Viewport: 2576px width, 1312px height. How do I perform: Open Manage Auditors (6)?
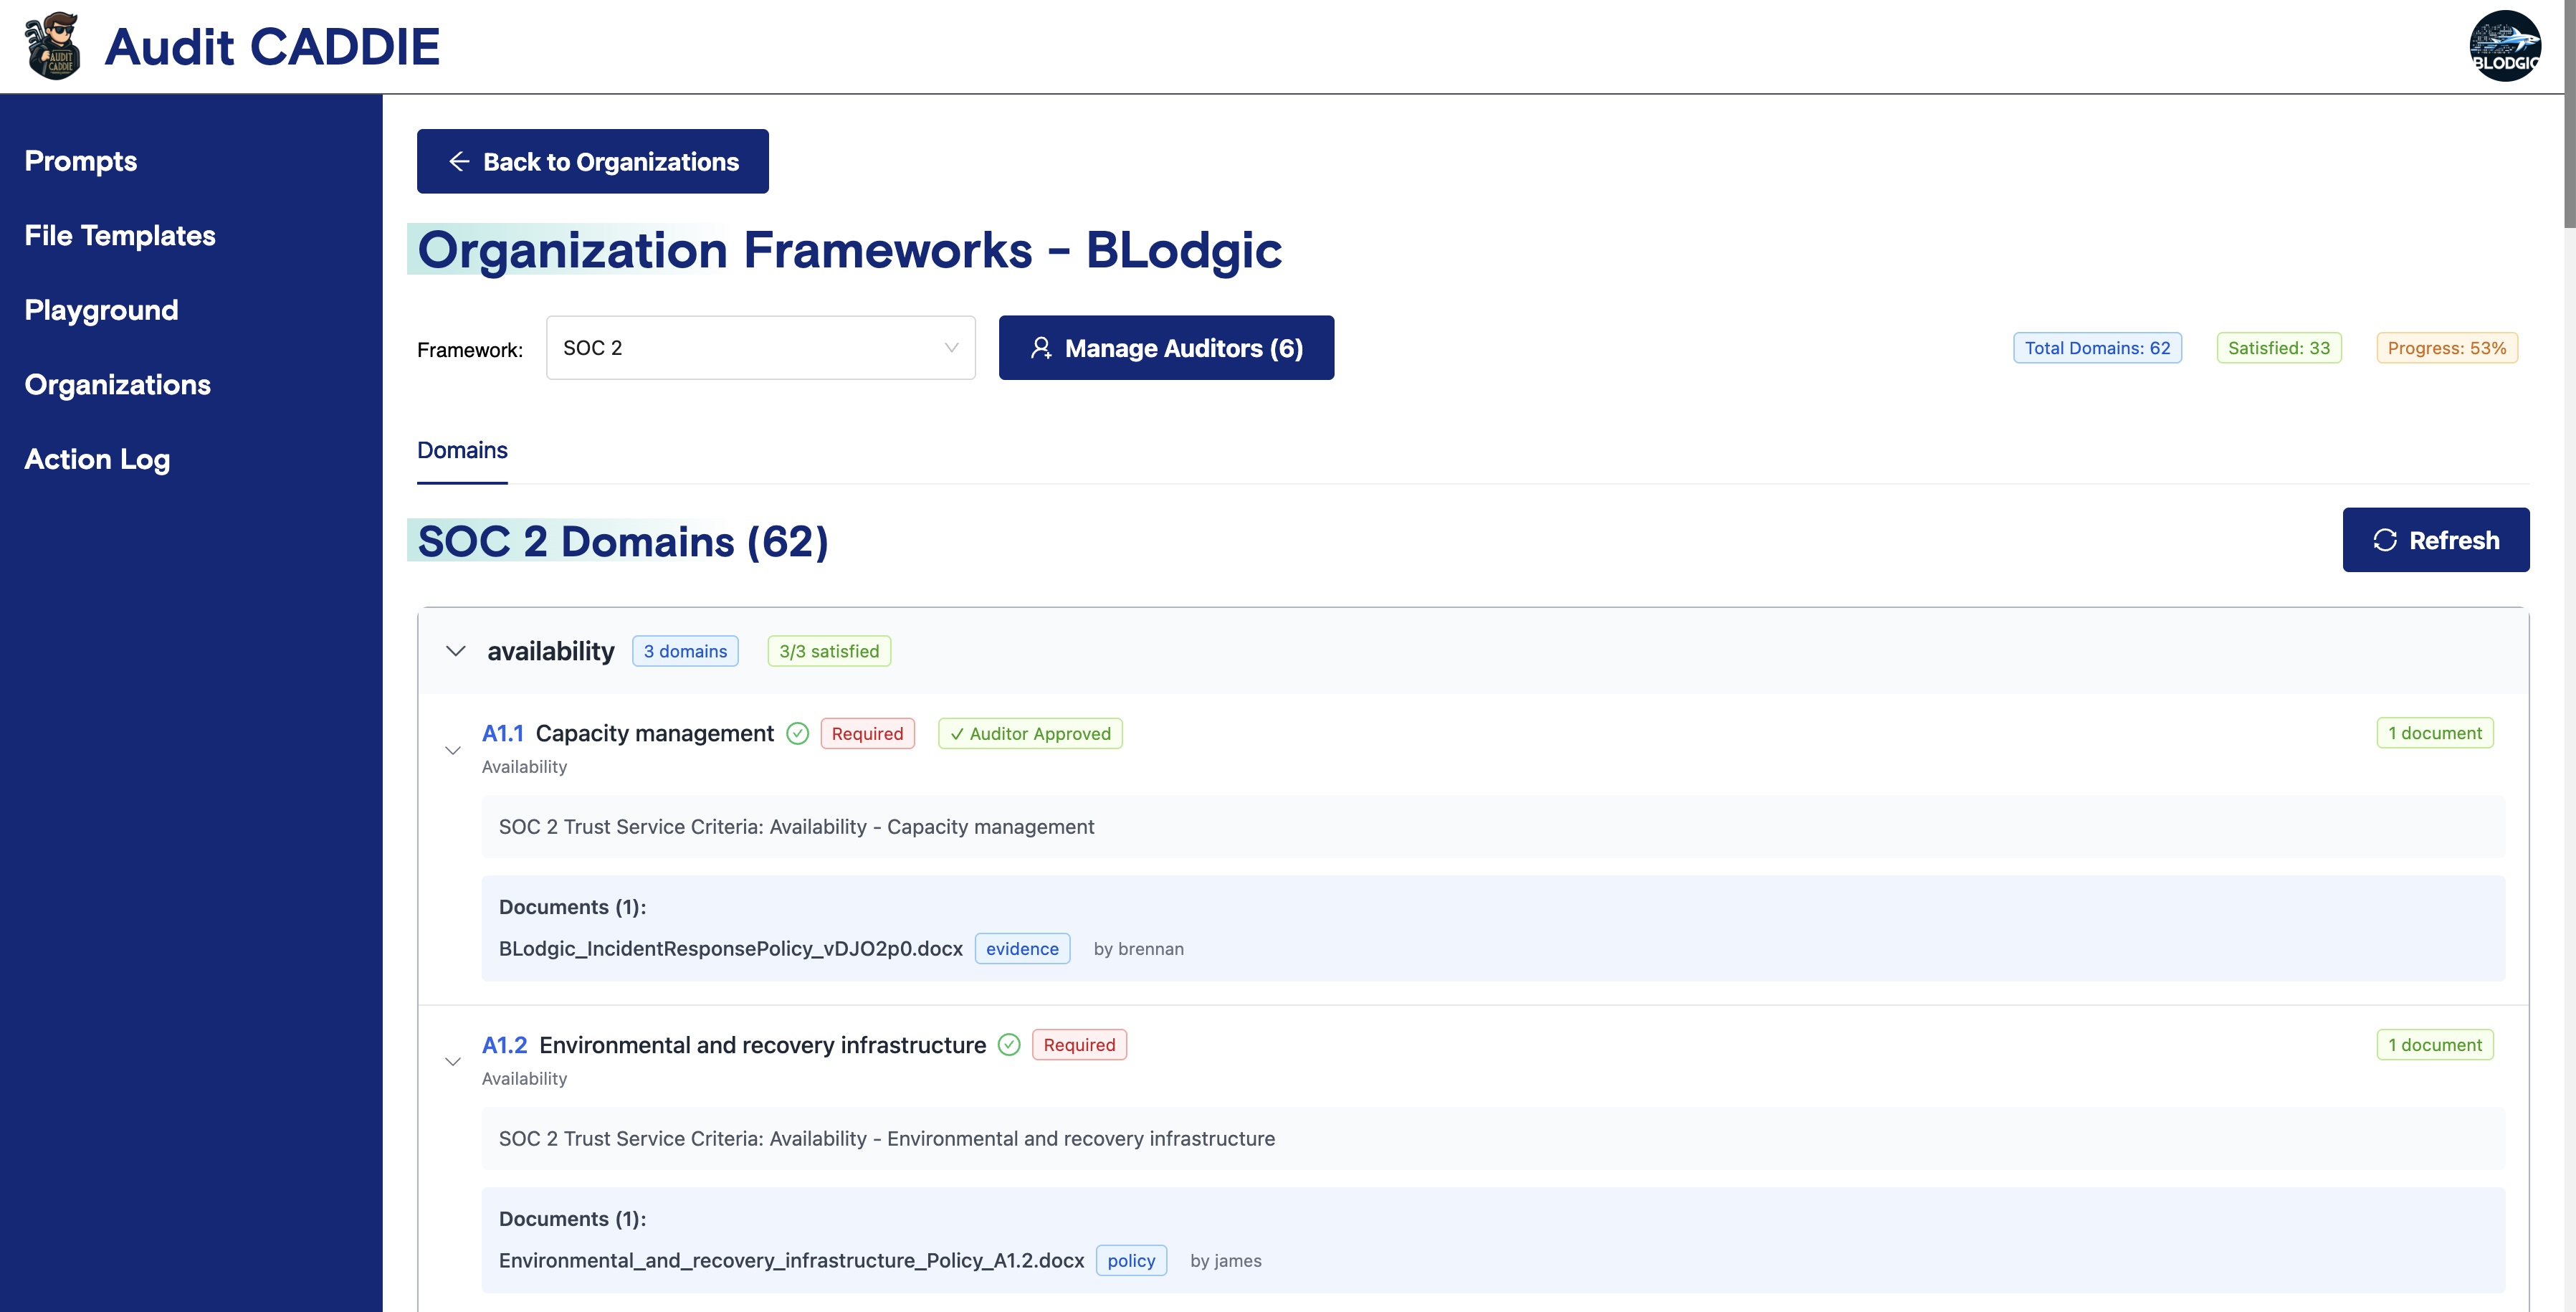pos(1166,348)
